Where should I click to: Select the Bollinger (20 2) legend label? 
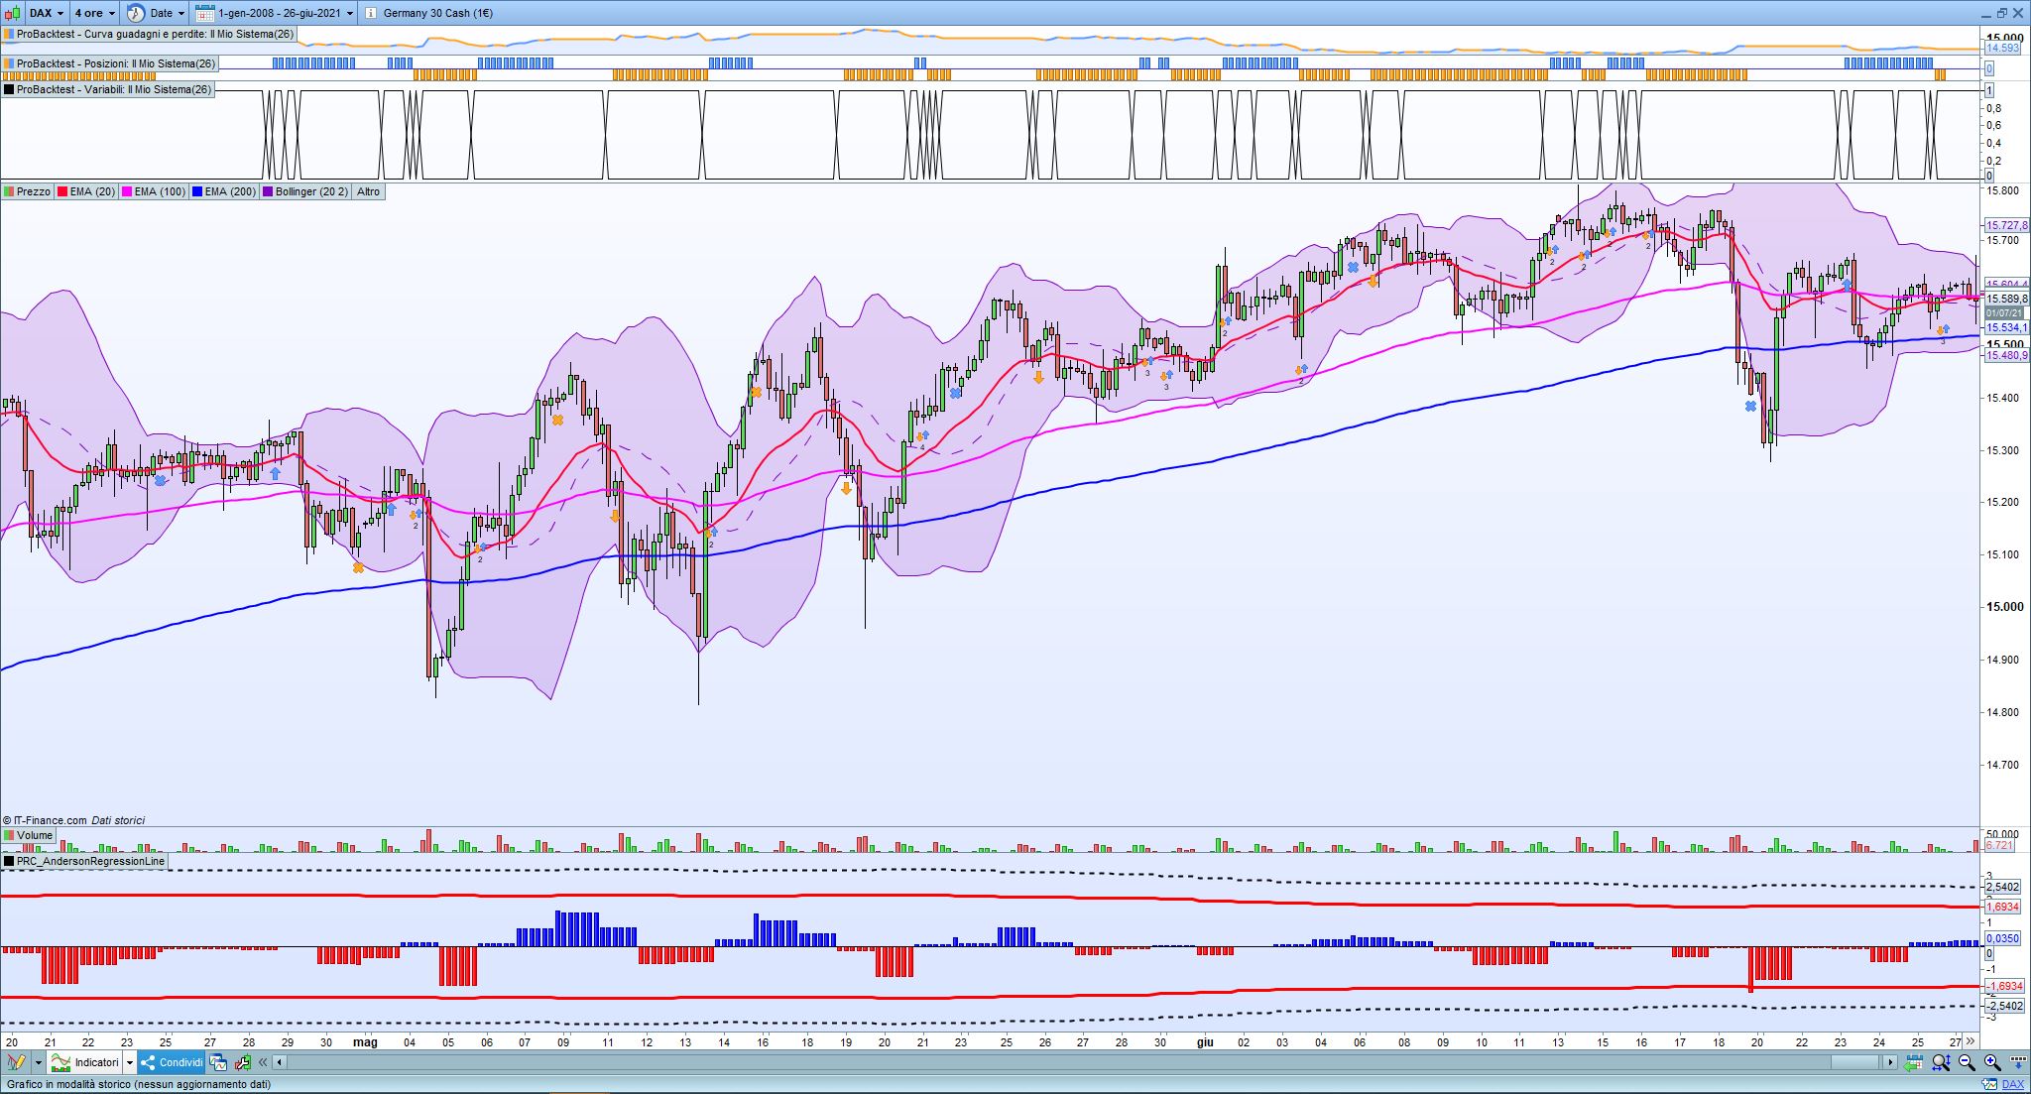tap(311, 191)
